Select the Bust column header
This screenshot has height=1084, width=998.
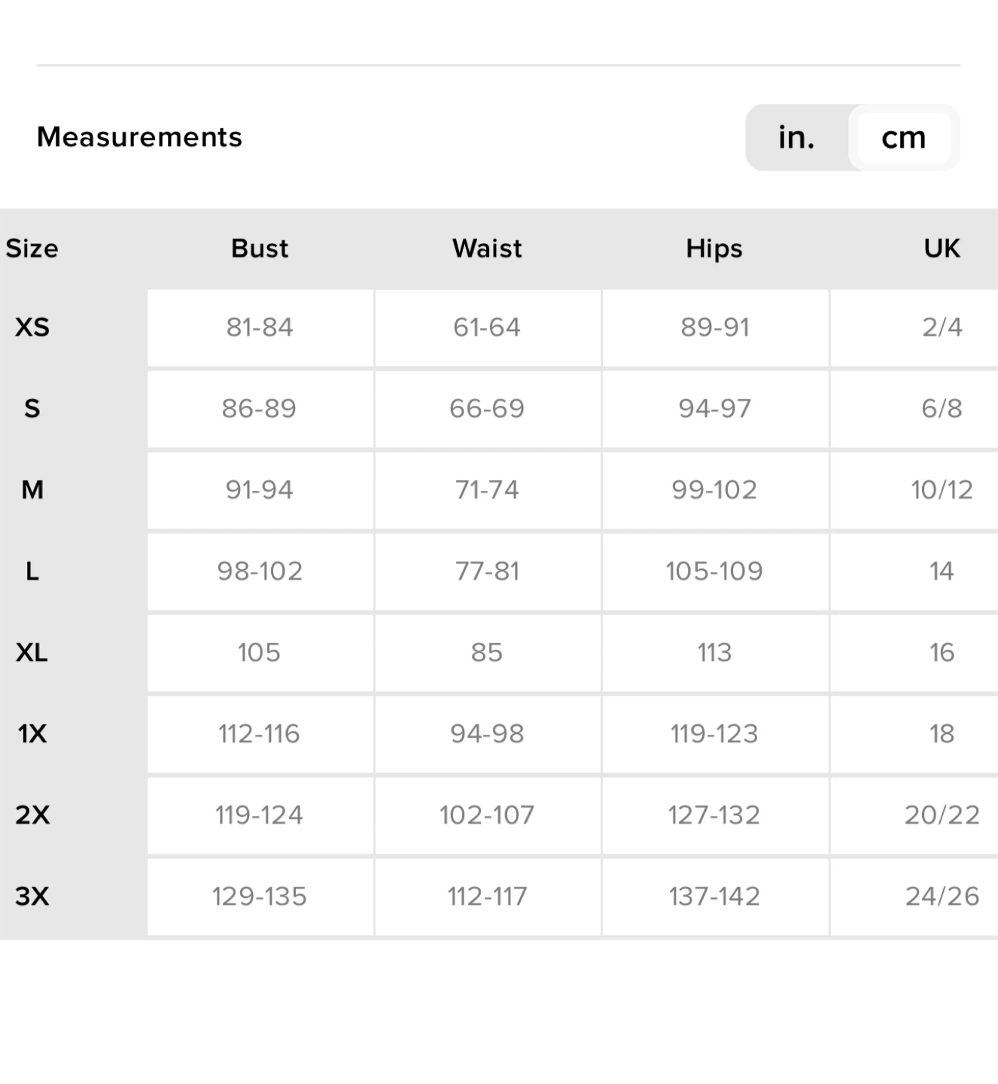(x=260, y=248)
